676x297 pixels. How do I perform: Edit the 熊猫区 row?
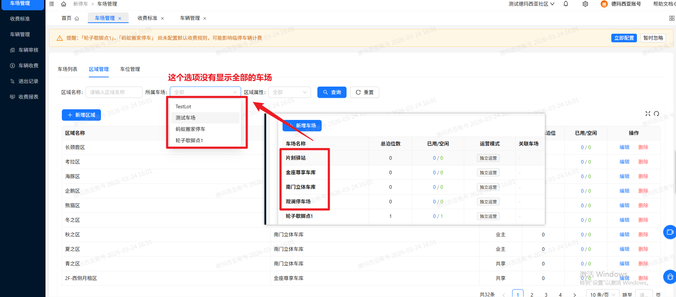click(x=624, y=205)
